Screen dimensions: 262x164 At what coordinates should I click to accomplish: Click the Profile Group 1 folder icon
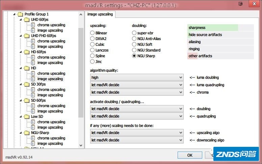click(x=20, y=14)
